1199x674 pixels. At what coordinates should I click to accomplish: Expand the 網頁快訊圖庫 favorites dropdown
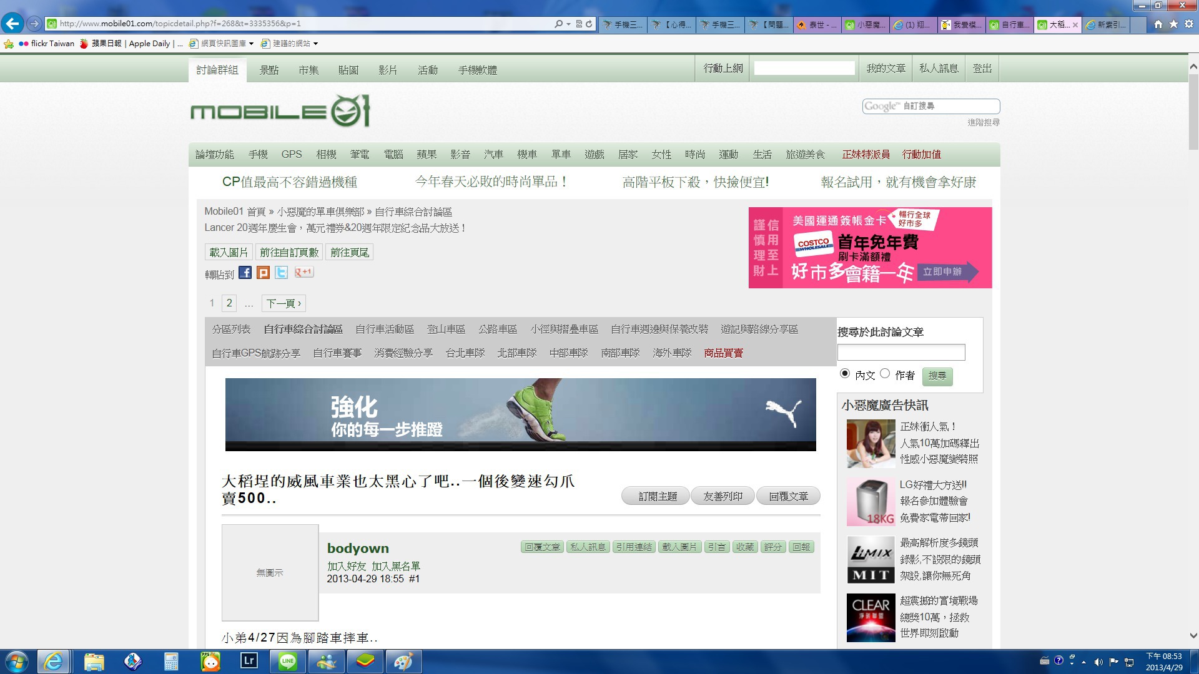(251, 44)
